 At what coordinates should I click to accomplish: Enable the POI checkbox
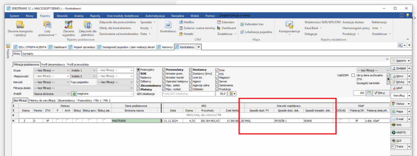[x=217, y=74]
